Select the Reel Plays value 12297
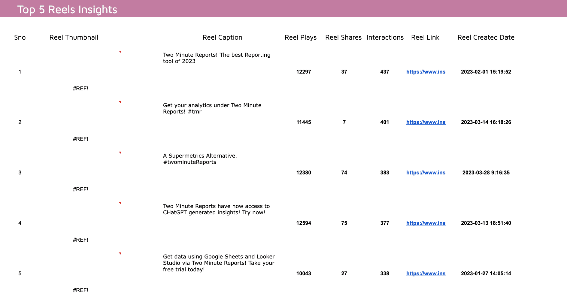Viewport: 567px width, 308px height. click(304, 72)
